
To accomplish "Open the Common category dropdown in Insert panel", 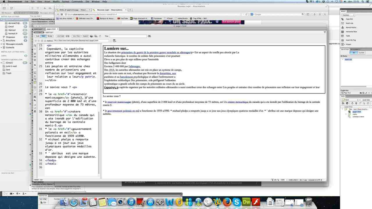I will 348,15.
